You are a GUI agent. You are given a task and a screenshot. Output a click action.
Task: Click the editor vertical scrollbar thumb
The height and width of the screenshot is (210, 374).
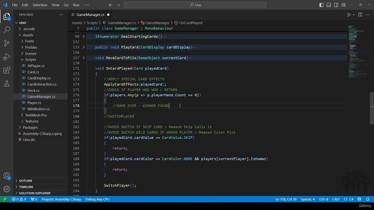pyautogui.click(x=372, y=108)
